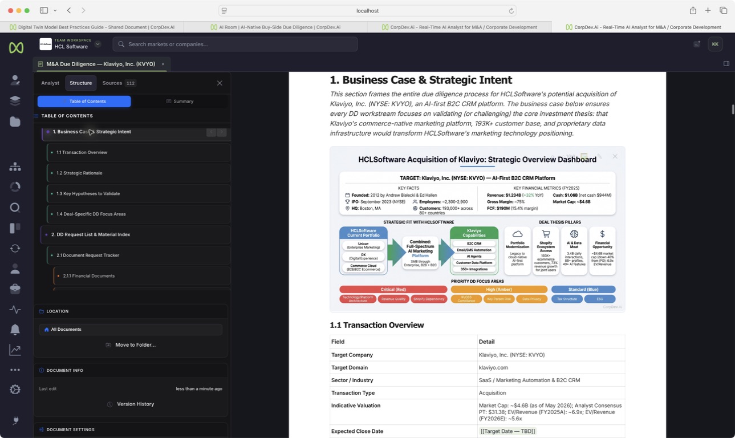Switch to the Analyst tab
The width and height of the screenshot is (735, 438).
click(50, 83)
